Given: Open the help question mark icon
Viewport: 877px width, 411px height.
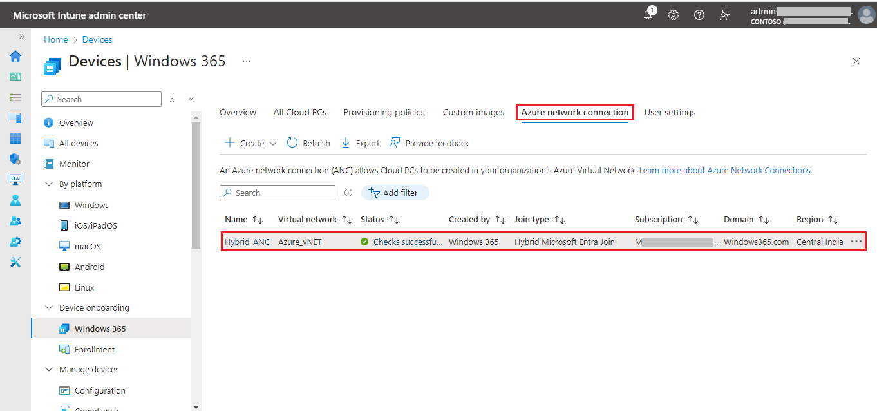Looking at the screenshot, I should pyautogui.click(x=699, y=15).
